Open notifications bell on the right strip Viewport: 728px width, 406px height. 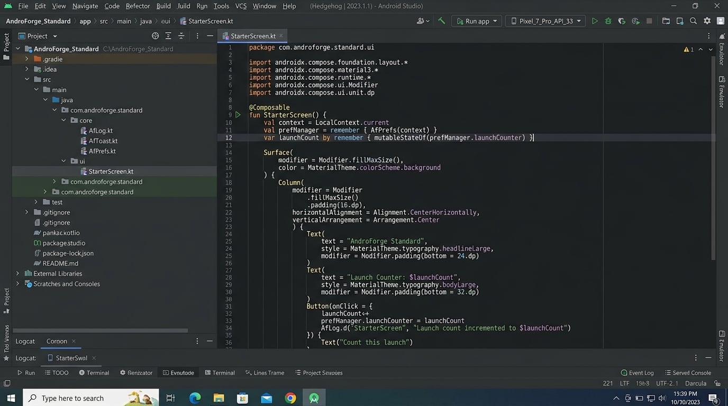pos(722,36)
